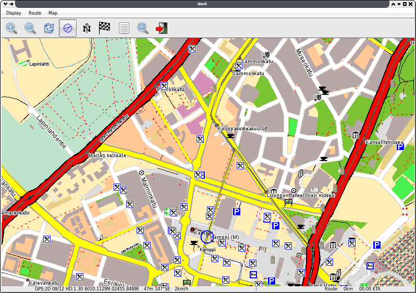Viewport: 416px width, 293px height.
Task: Open the roadbook list icon
Action: (124, 28)
